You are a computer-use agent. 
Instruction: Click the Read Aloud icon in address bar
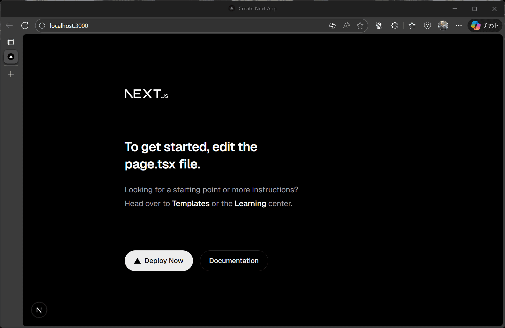click(x=346, y=26)
